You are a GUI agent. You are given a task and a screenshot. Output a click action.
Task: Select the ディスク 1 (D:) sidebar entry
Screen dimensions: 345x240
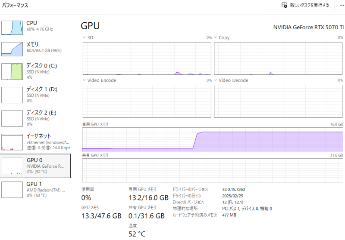(34, 95)
